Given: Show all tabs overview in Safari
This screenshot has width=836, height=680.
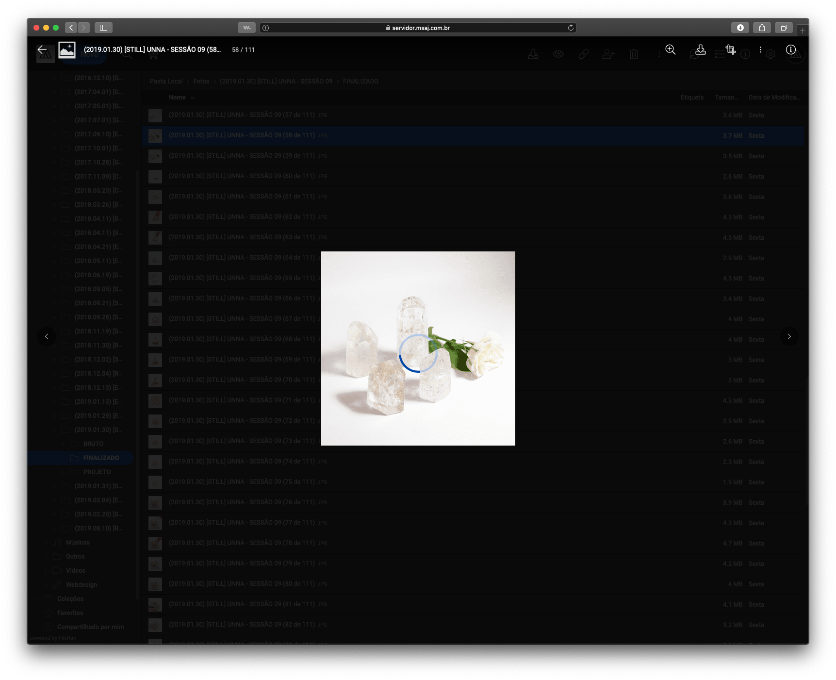Looking at the screenshot, I should pos(784,28).
